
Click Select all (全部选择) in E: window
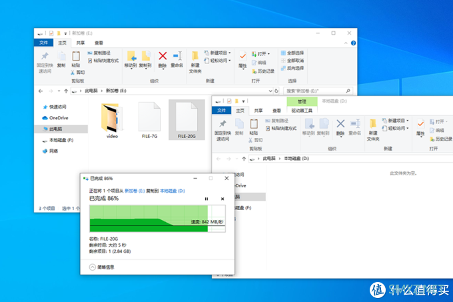click(292, 53)
